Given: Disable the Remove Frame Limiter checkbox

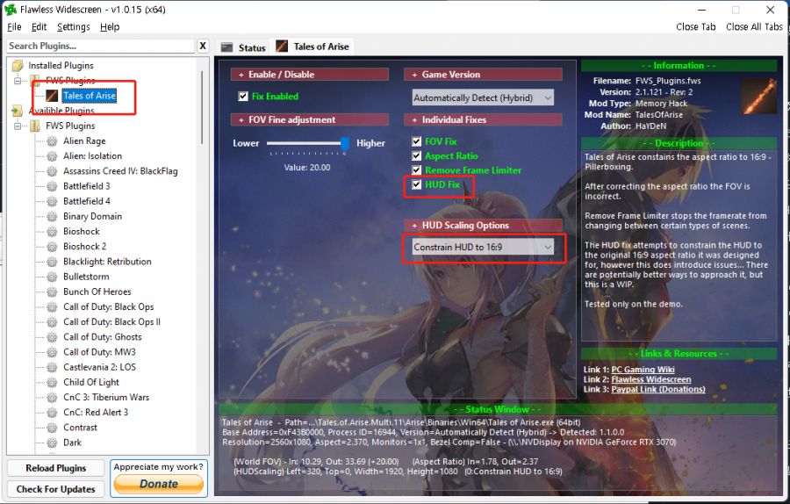Looking at the screenshot, I should 417,170.
